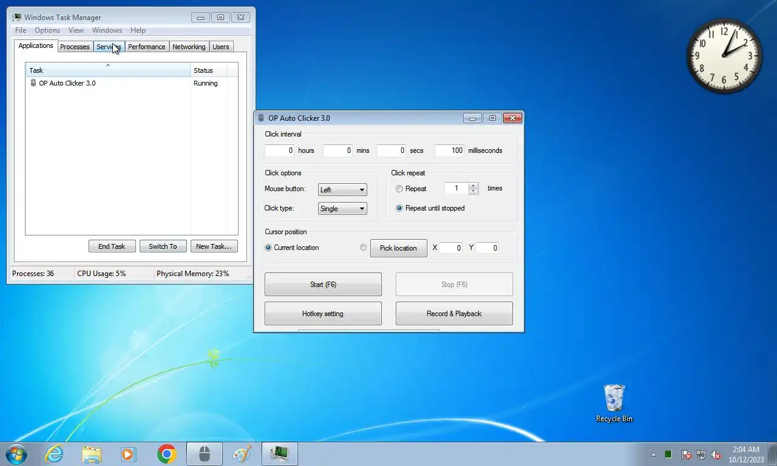777x466 pixels.
Task: Focus the X coordinate field
Action: 451,248
